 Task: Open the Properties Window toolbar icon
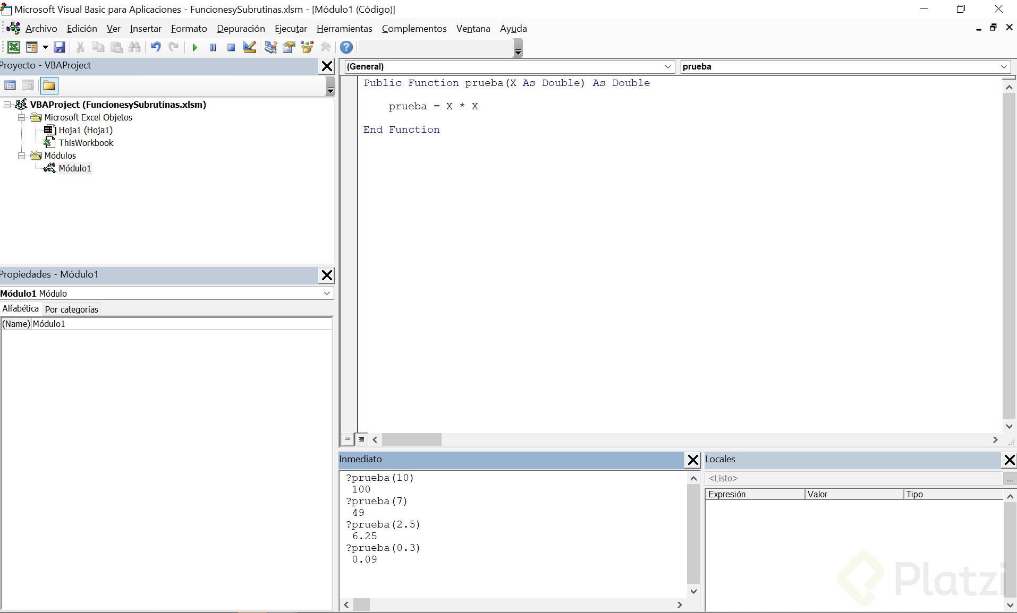289,47
